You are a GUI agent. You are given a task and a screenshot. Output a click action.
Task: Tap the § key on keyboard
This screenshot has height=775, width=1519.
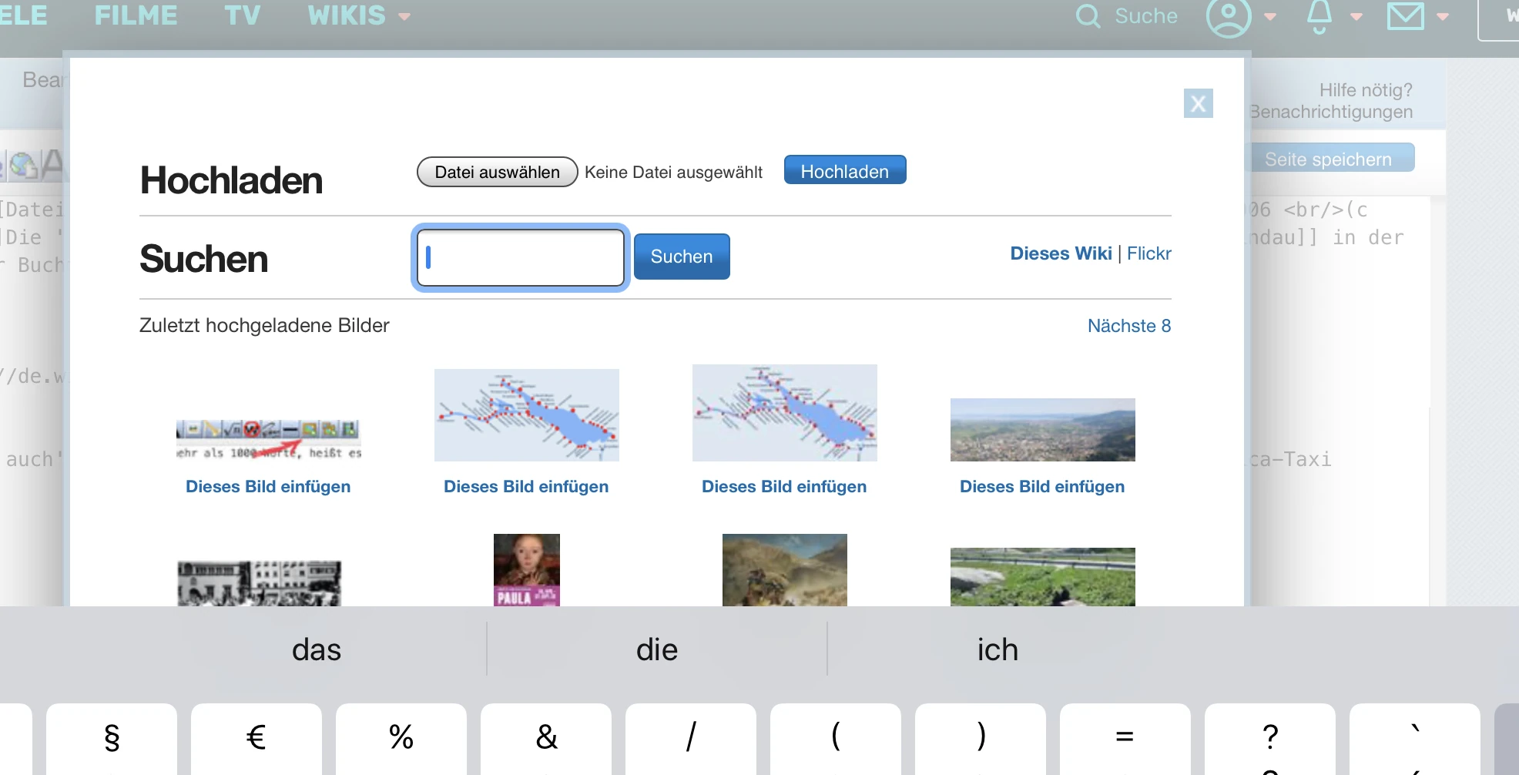coord(112,739)
